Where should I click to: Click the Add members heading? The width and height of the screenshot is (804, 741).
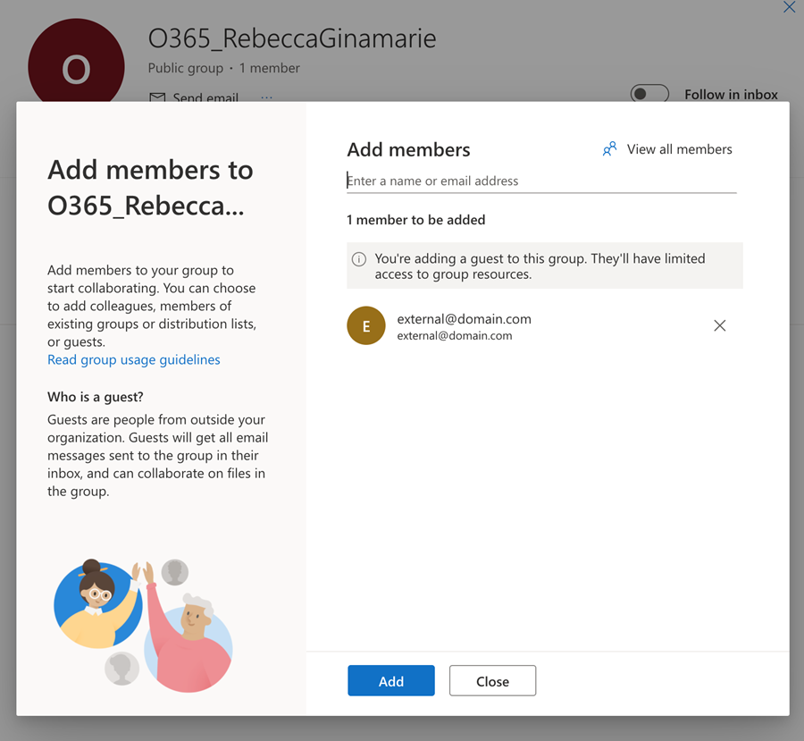[x=408, y=150]
